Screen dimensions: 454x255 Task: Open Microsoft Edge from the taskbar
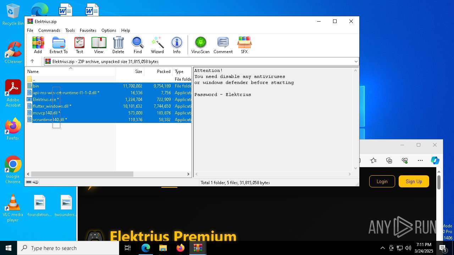click(x=146, y=248)
